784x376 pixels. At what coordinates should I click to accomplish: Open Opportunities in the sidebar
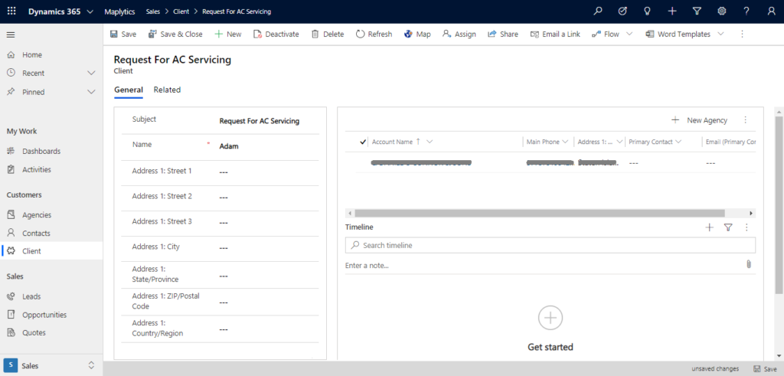44,315
